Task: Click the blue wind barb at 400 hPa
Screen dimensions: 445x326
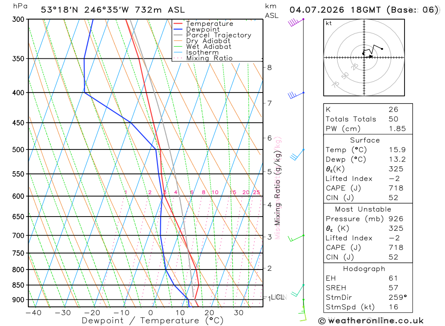Action: click(x=296, y=95)
